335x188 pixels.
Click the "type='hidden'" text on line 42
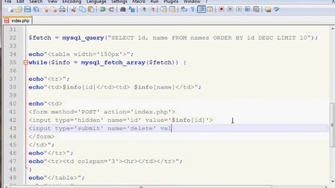pyautogui.click(x=80, y=120)
